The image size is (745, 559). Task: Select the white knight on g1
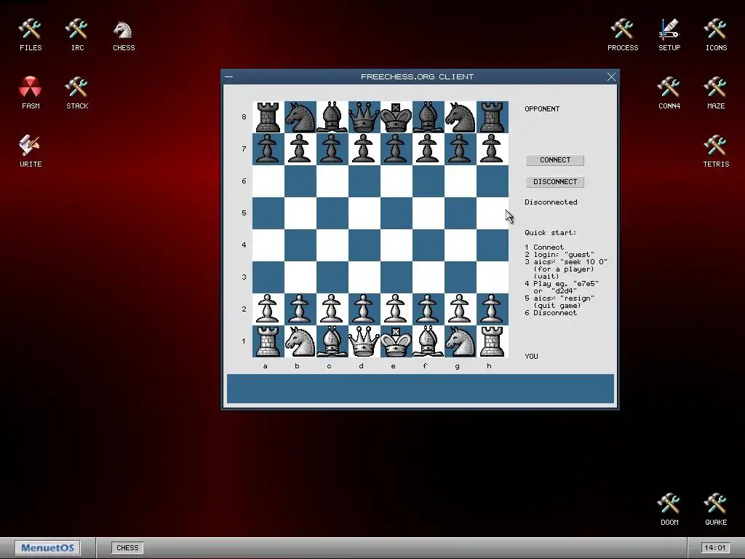click(x=460, y=341)
